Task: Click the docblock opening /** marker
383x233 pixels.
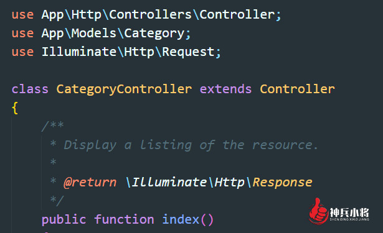Action: coord(52,126)
